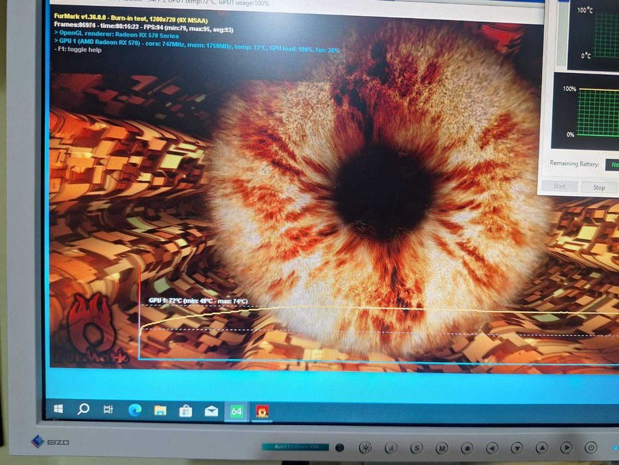Screen dimensions: 619x465
Task: Open File Explorer from taskbar
Action: tap(160, 411)
